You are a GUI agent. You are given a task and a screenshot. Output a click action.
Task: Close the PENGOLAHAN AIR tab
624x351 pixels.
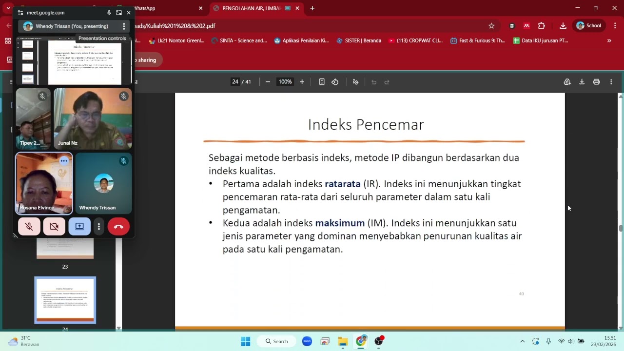(297, 8)
